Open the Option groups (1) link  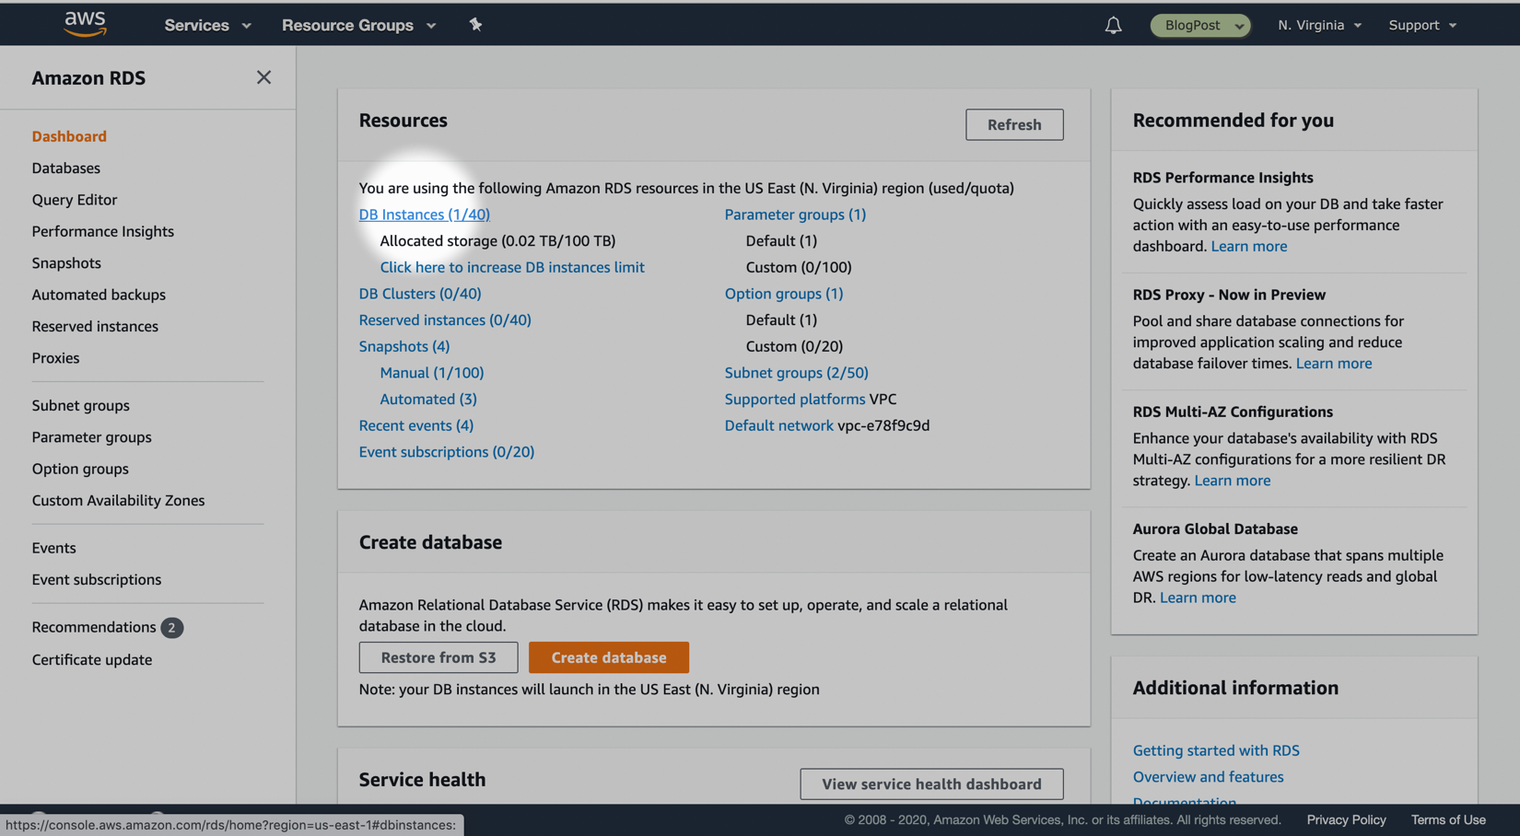pos(784,294)
